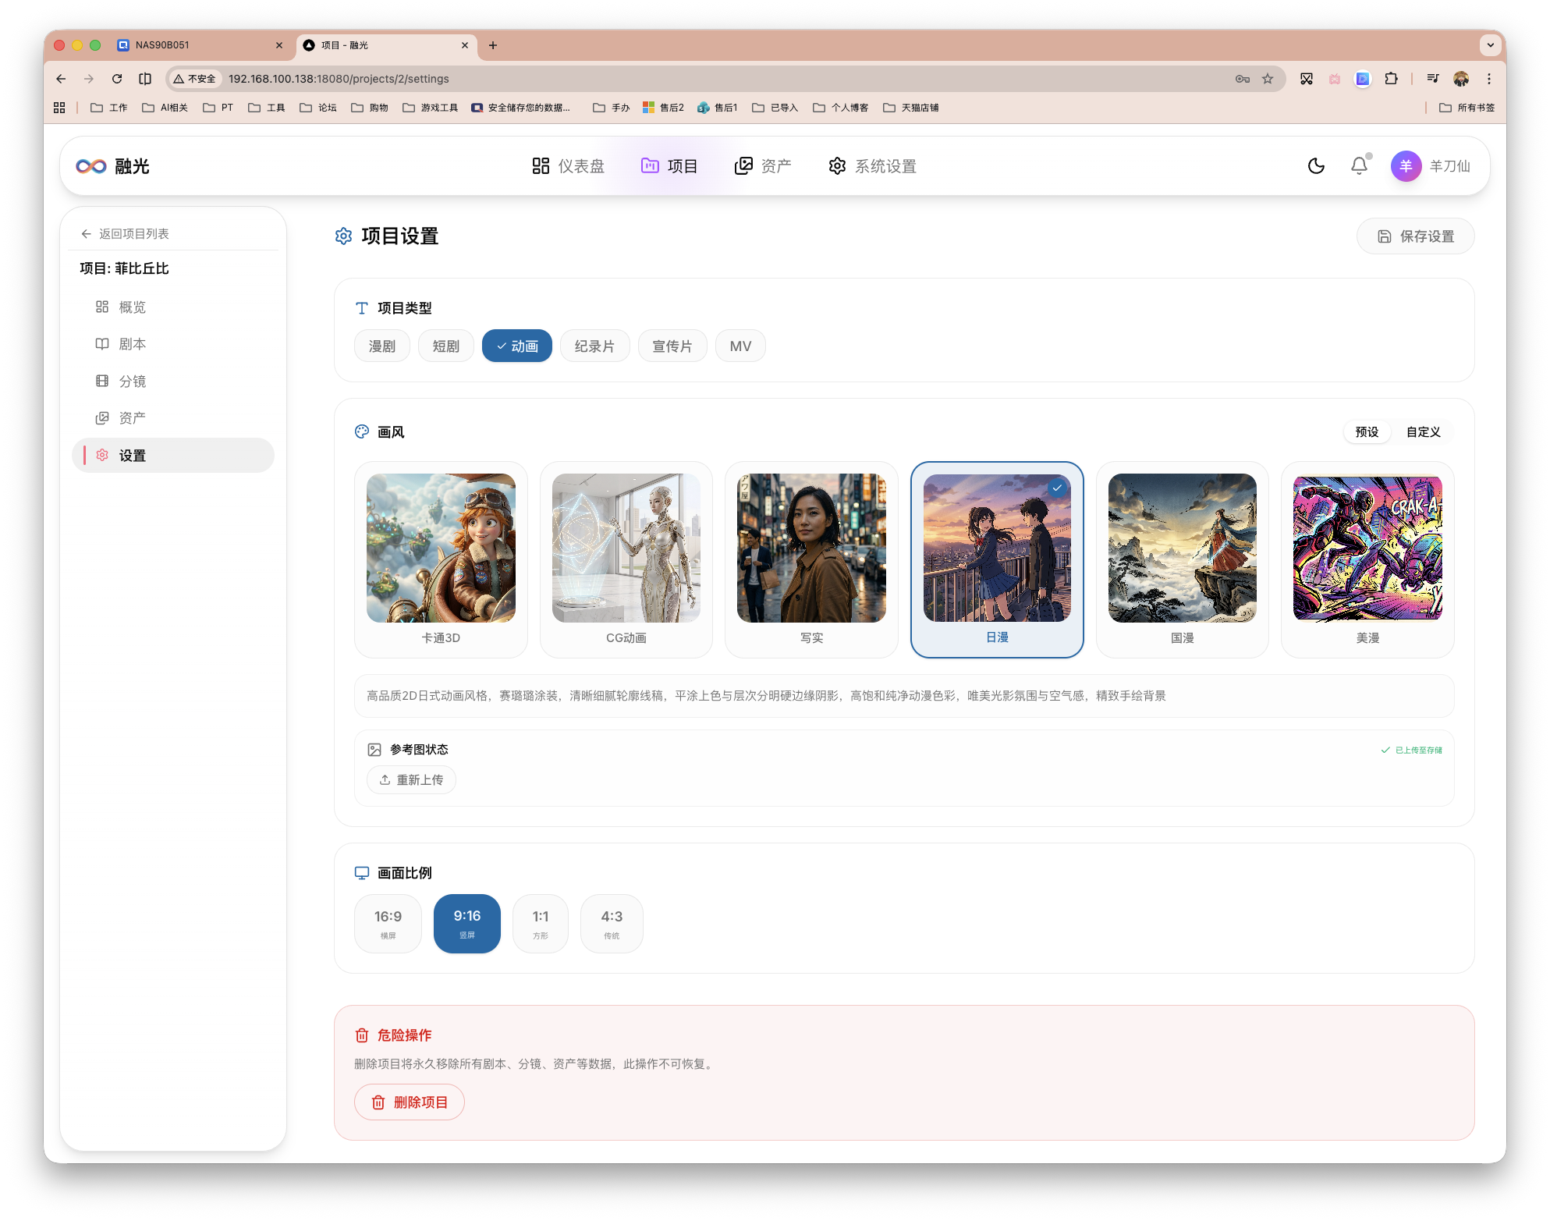Select project type 动画

point(517,346)
